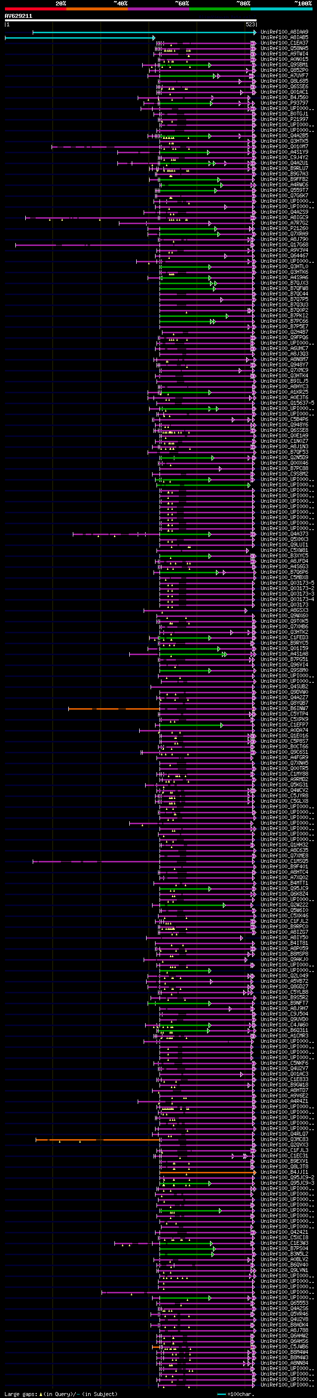The image size is (317, 1398).
Task: Click the UniRef100_A7R7G2 label
Action: [x=284, y=223]
